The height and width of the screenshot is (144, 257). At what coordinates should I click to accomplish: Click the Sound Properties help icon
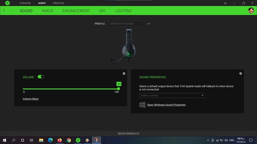click(x=240, y=73)
